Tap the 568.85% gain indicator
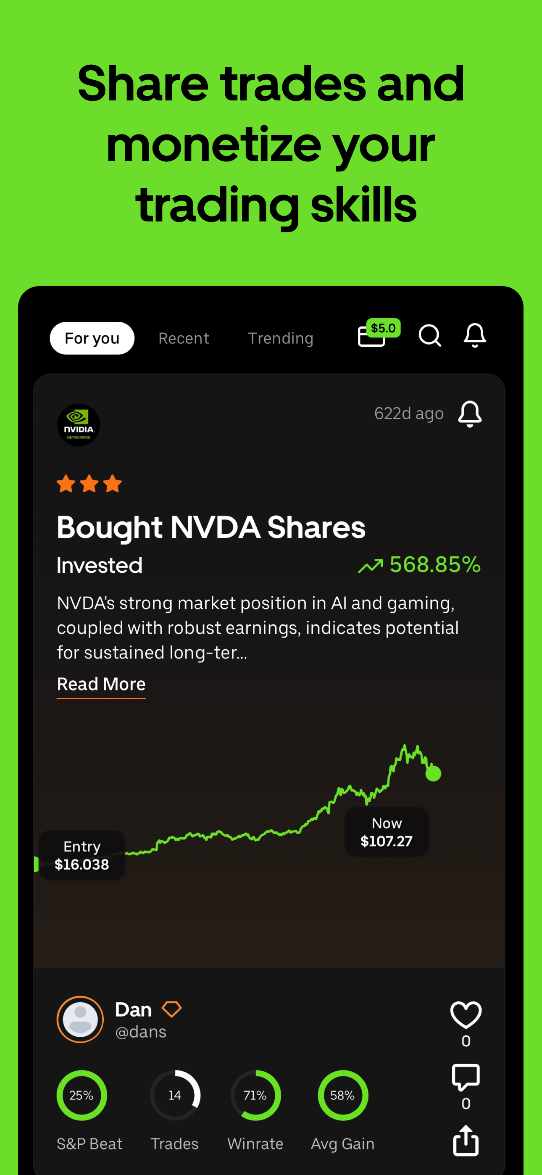 (x=419, y=565)
